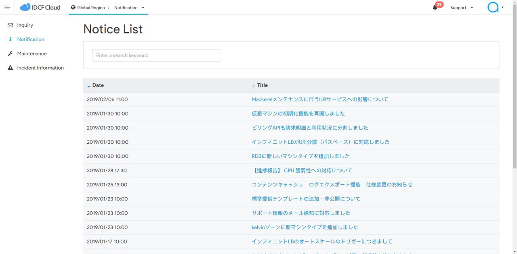The height and width of the screenshot is (254, 517).
Task: Open the Mackerel maintenance ILB notice
Action: (x=319, y=99)
